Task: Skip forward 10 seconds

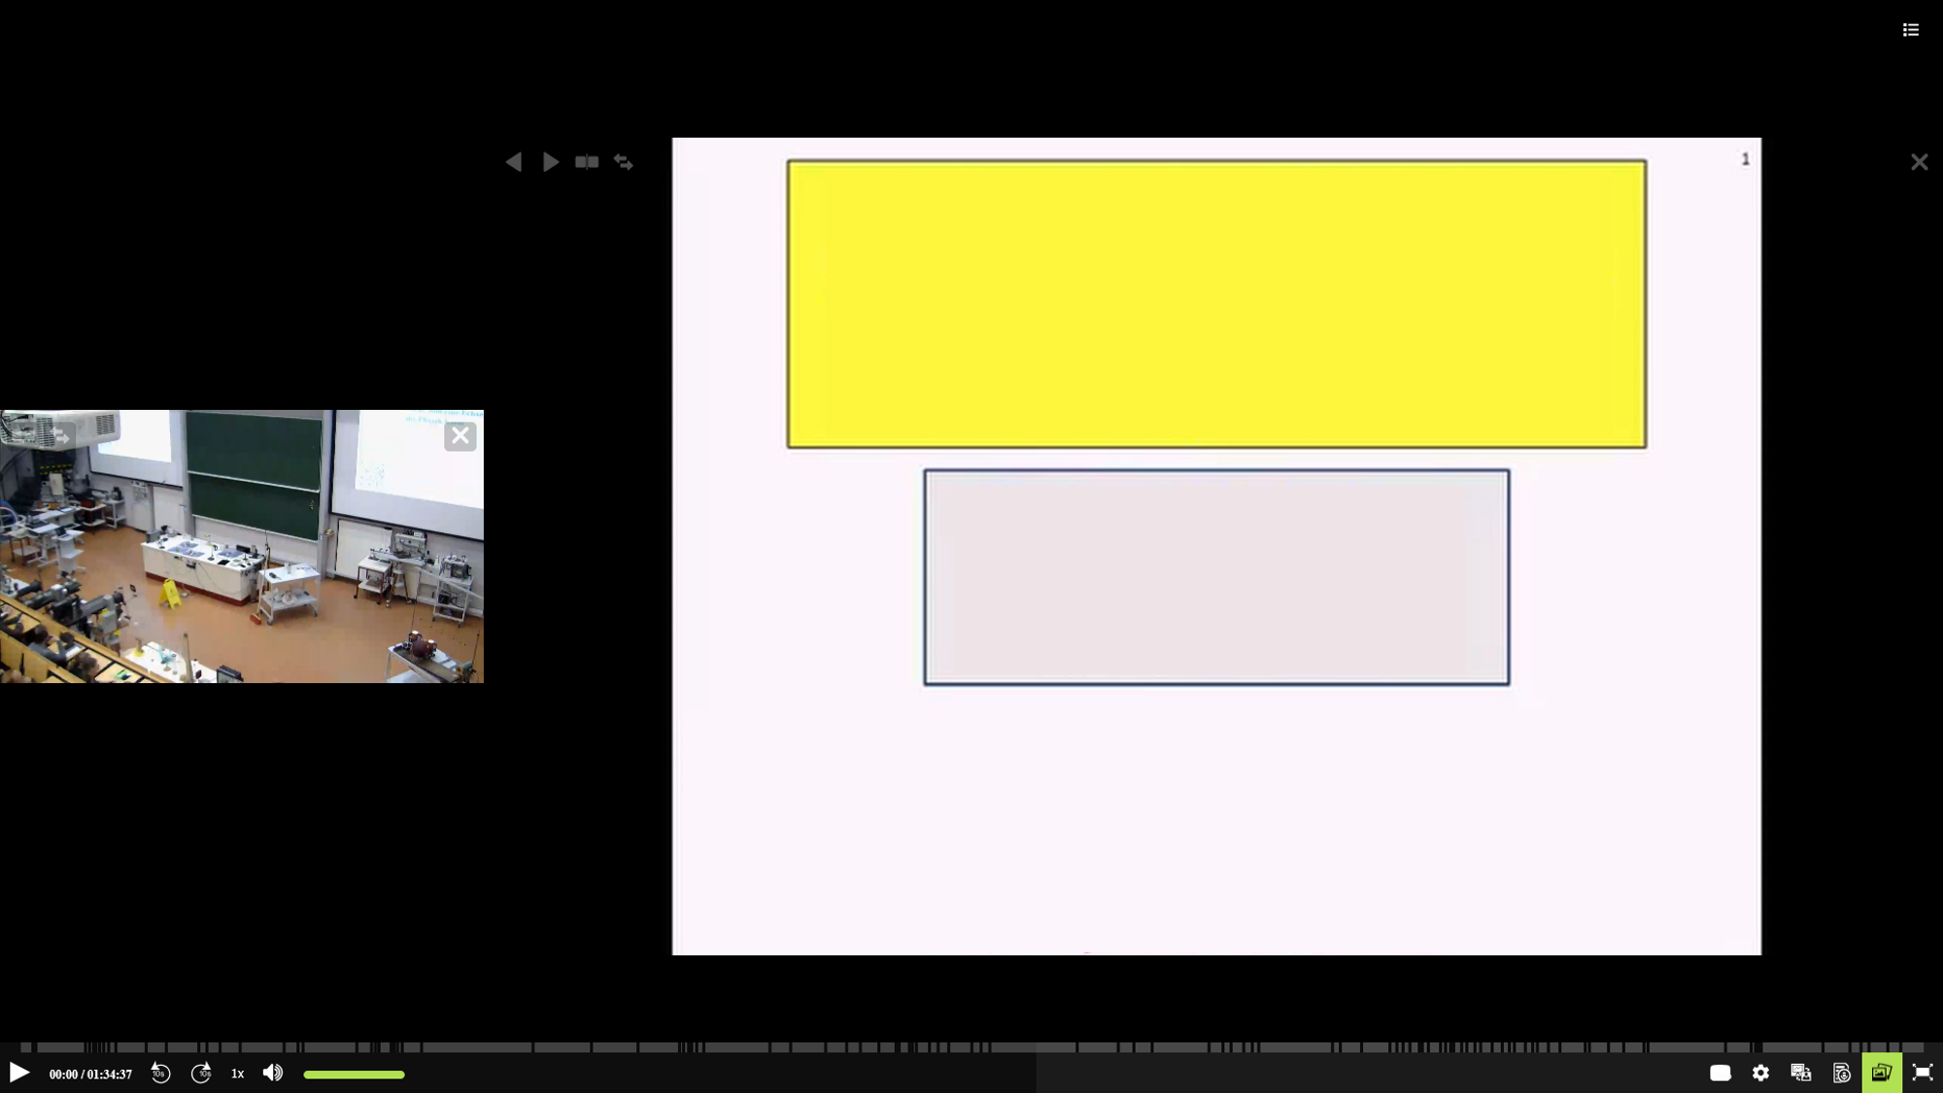Action: click(201, 1073)
